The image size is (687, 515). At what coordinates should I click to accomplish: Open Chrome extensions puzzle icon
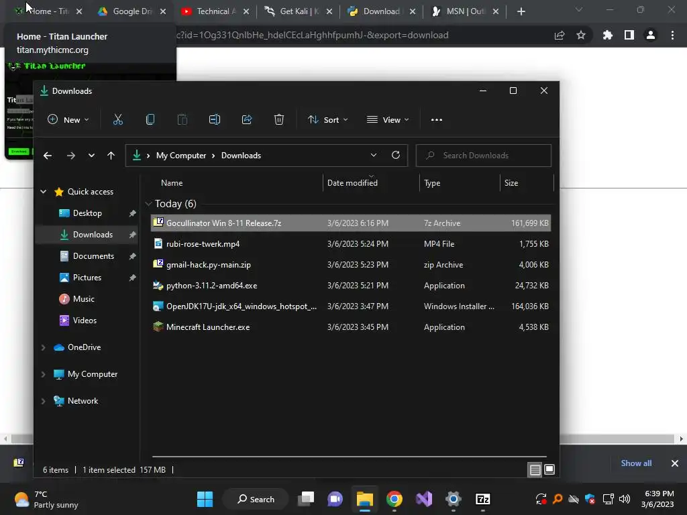[x=607, y=35]
